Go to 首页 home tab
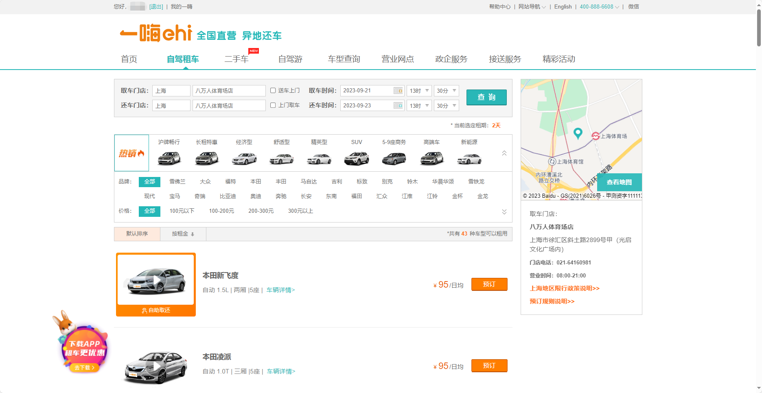762x393 pixels. click(129, 59)
